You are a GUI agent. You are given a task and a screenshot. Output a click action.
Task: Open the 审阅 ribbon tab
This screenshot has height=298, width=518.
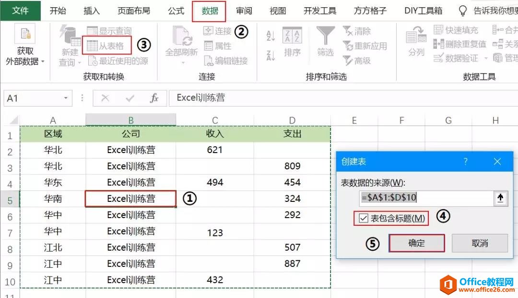(244, 10)
